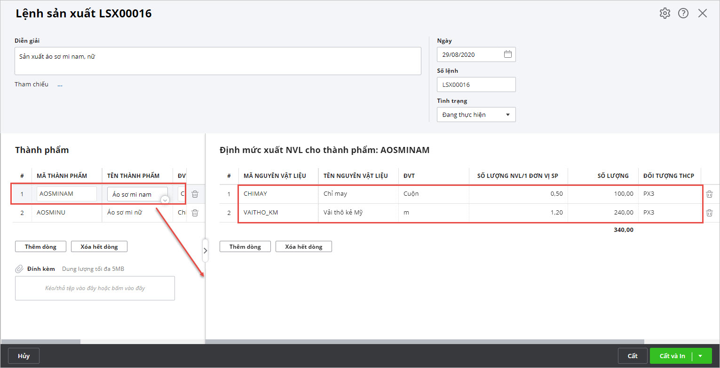Delete the AOSMINAM product row
720x368 pixels.
pyautogui.click(x=195, y=194)
